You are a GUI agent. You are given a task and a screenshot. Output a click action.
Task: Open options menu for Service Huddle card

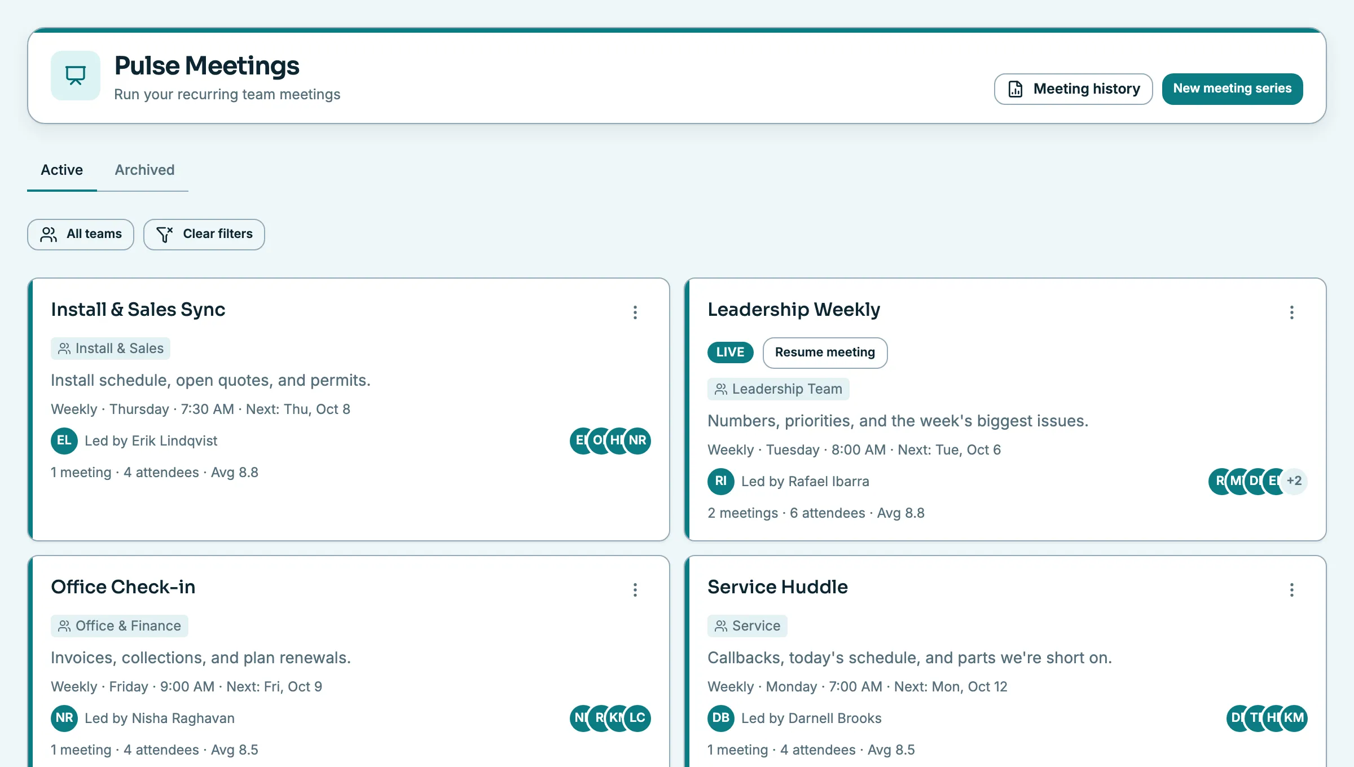pyautogui.click(x=1292, y=590)
